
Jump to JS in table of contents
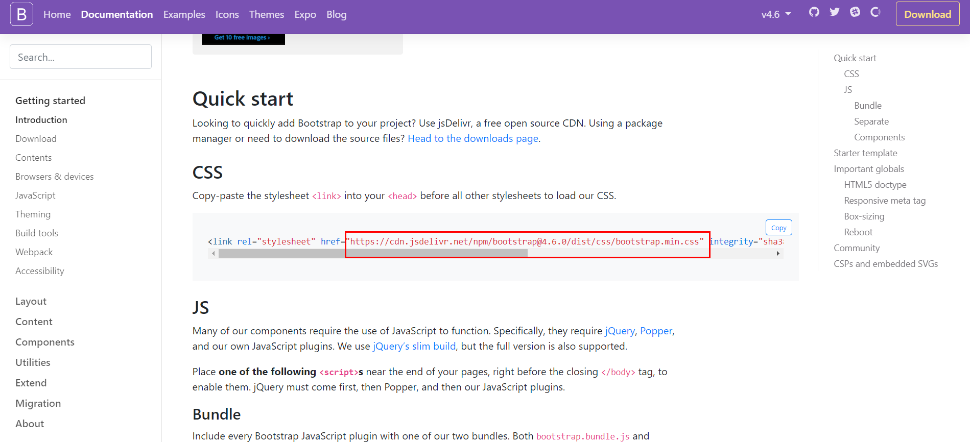point(848,89)
